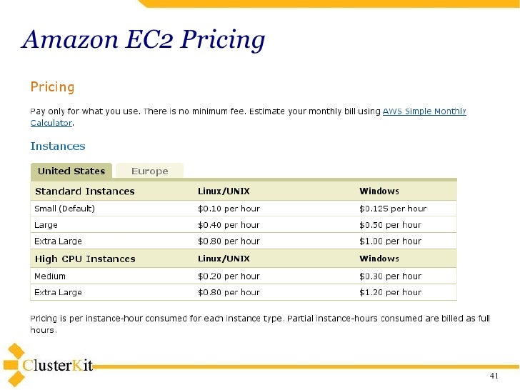Click the Windows $0.50 per hour price
Image resolution: width=520 pixels, height=390 pixels.
point(390,225)
